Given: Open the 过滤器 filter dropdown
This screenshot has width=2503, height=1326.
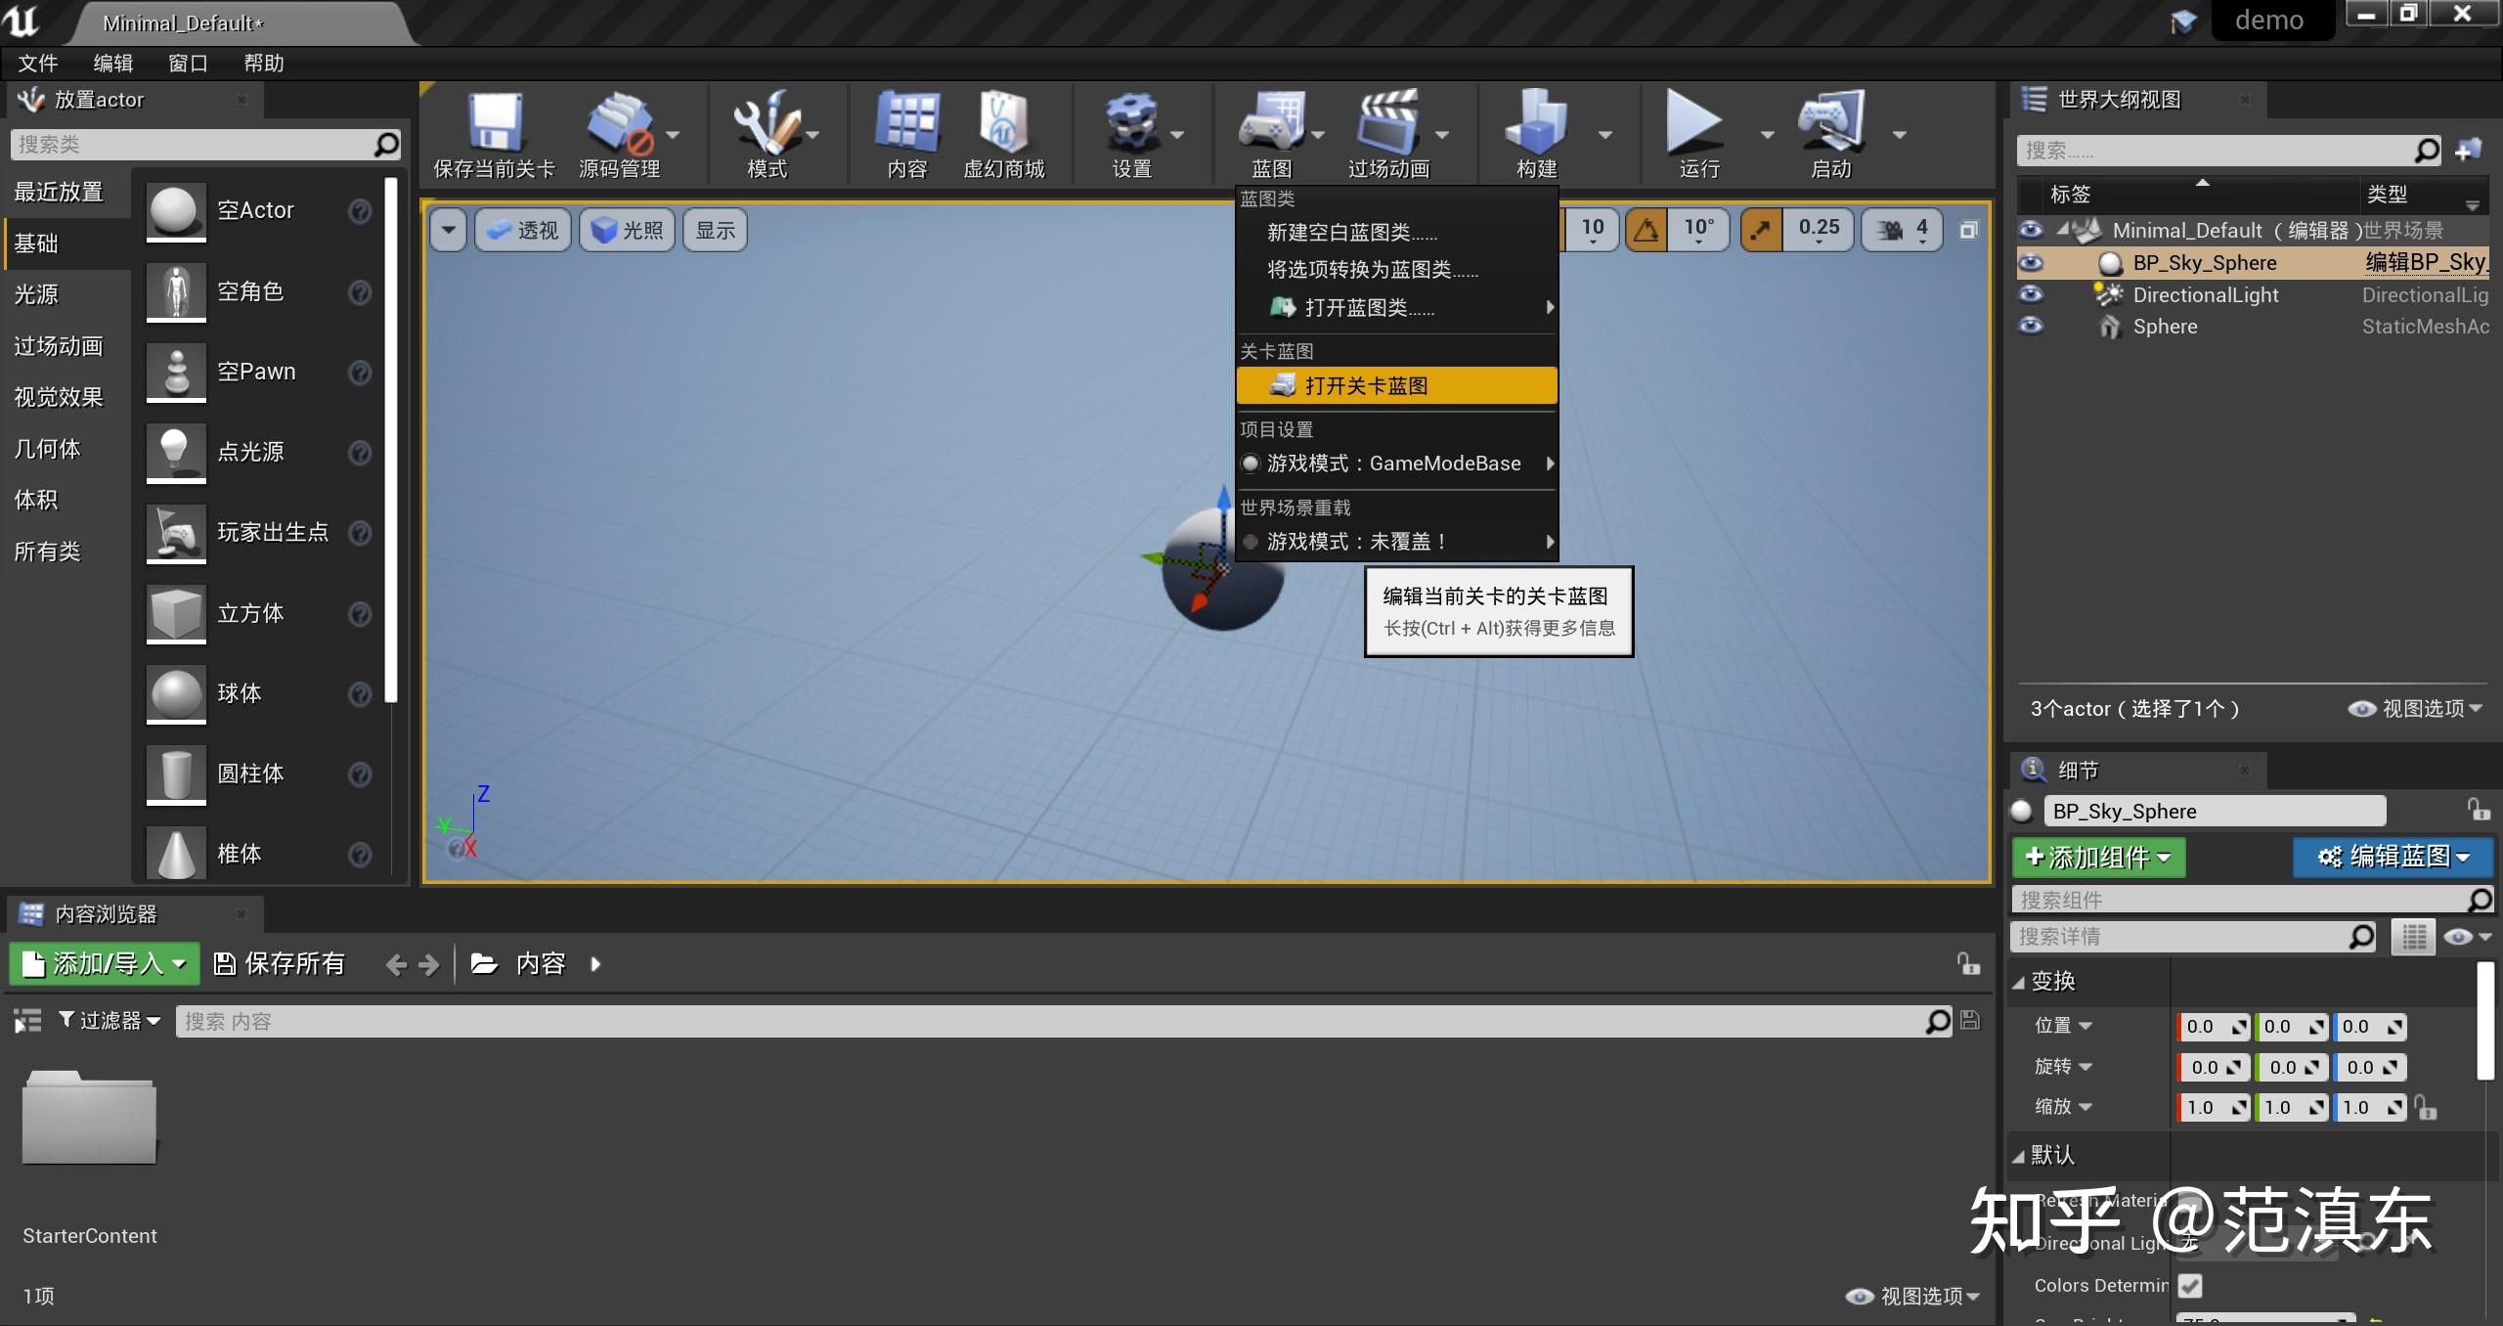Looking at the screenshot, I should pos(108,1020).
